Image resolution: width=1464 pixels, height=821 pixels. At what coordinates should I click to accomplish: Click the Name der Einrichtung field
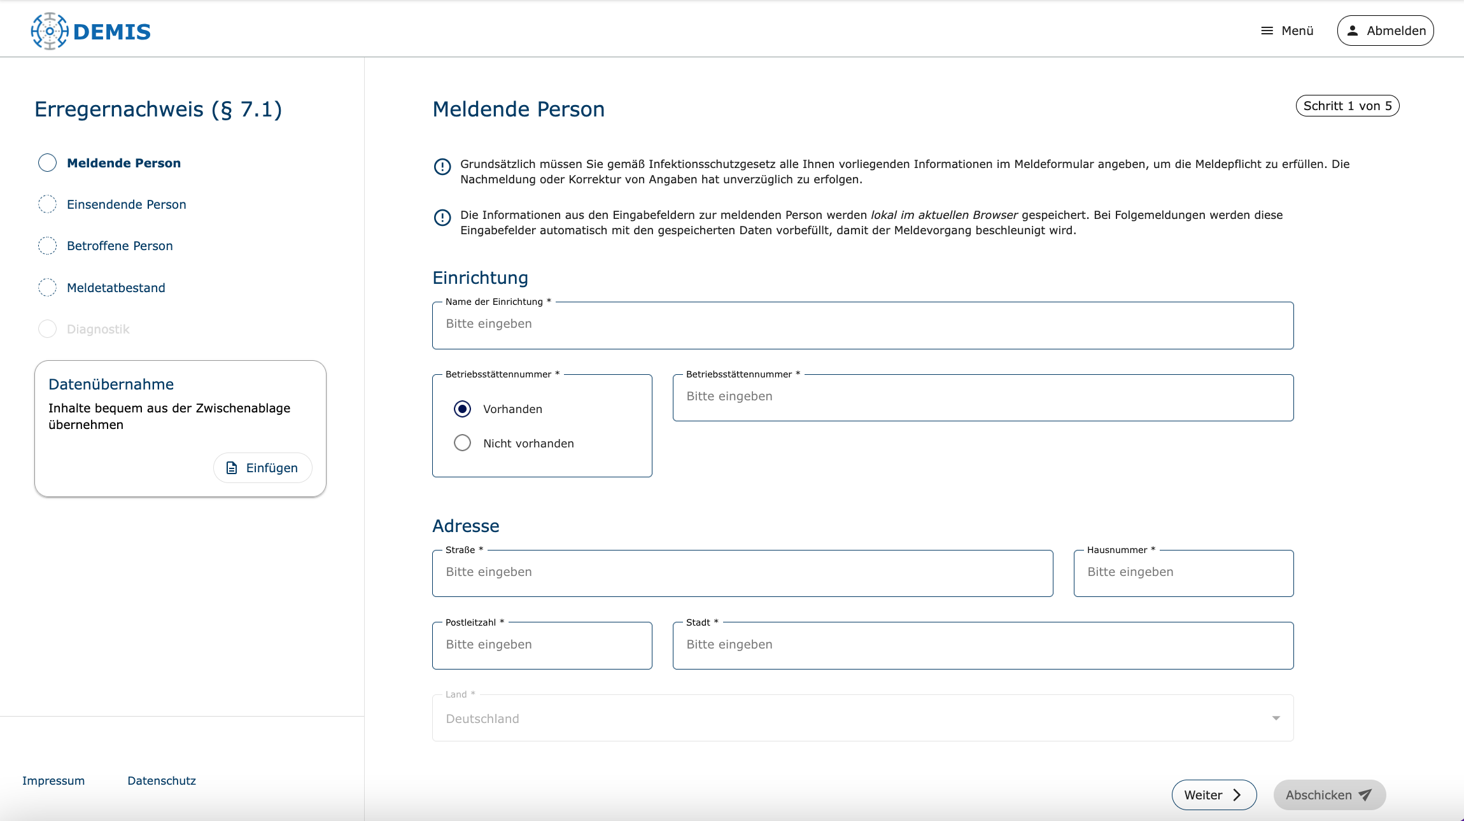tap(862, 325)
